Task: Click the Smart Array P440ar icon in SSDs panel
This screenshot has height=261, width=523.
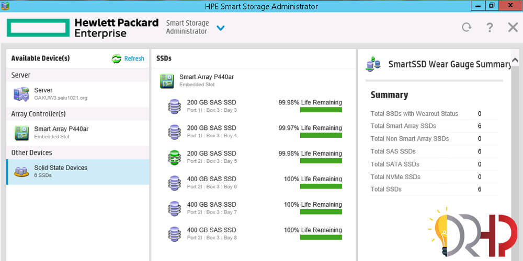Action: point(167,81)
